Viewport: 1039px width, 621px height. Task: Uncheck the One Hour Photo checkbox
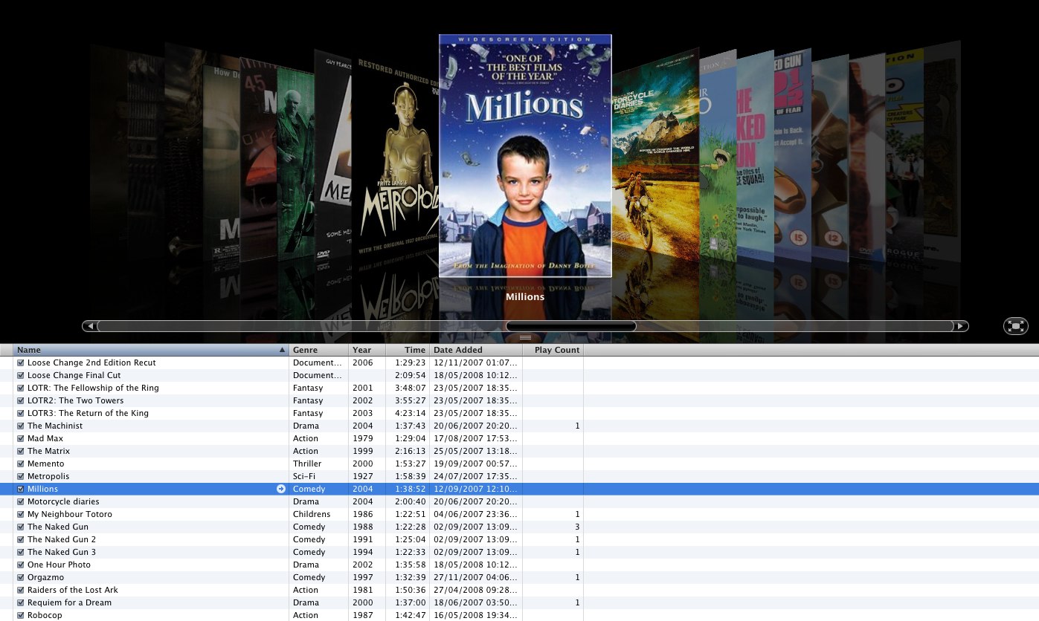21,565
